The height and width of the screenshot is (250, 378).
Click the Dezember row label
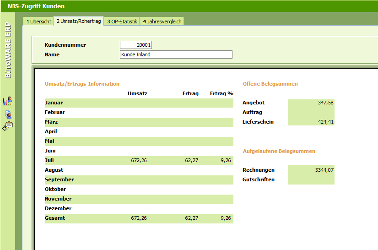point(58,208)
